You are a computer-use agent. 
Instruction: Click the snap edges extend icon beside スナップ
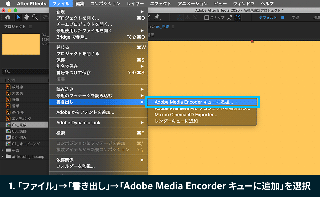(x=230, y=18)
